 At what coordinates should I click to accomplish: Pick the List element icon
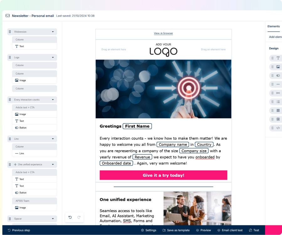pos(278,102)
